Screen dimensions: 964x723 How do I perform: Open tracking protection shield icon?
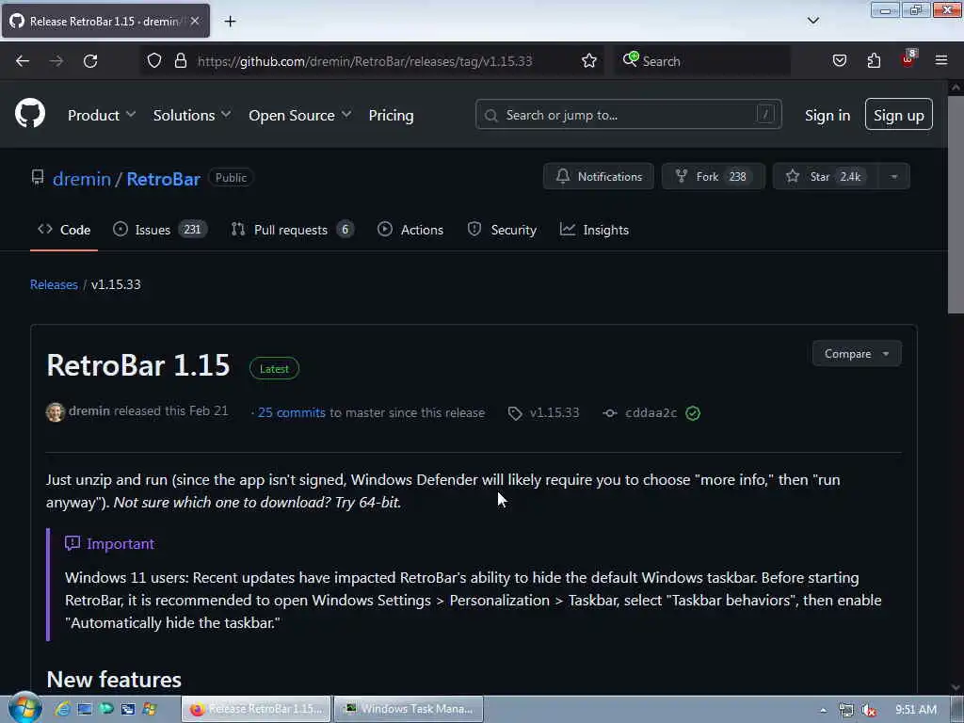(x=154, y=61)
